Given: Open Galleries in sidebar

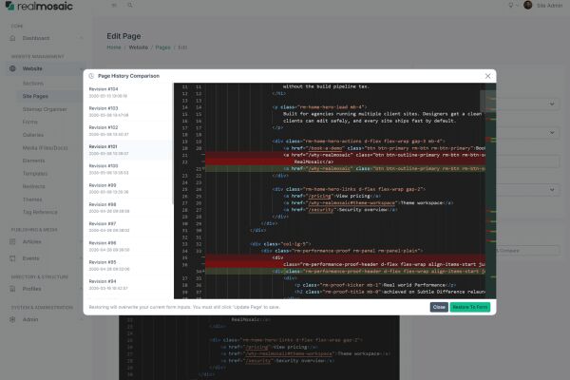Looking at the screenshot, I should [x=33, y=135].
